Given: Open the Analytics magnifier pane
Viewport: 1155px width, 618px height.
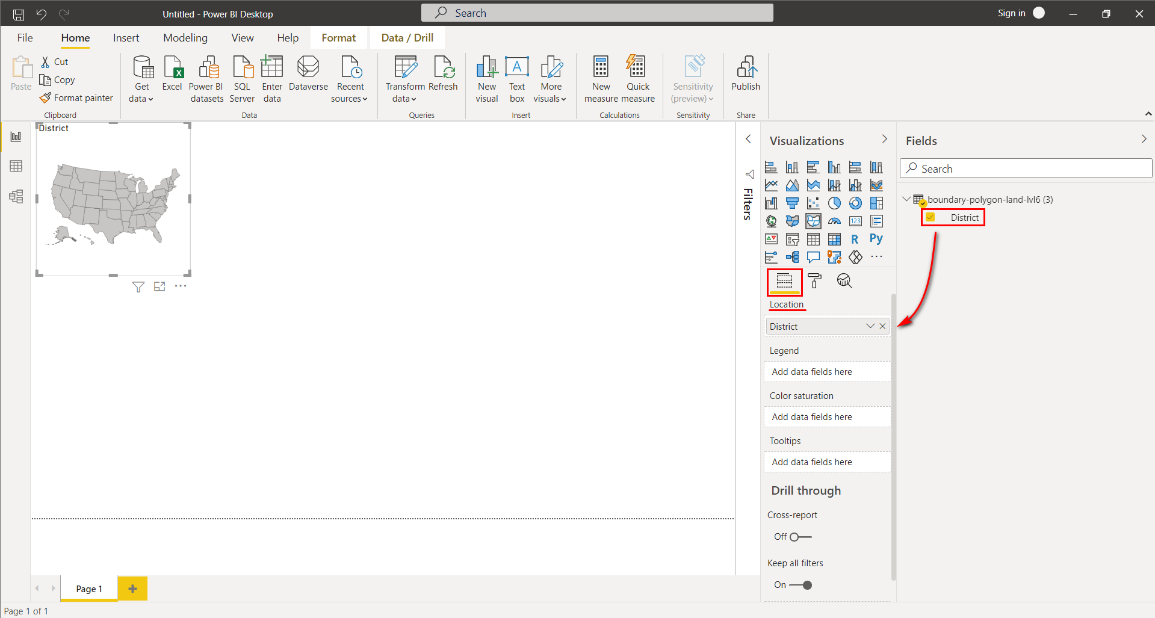Looking at the screenshot, I should [844, 281].
